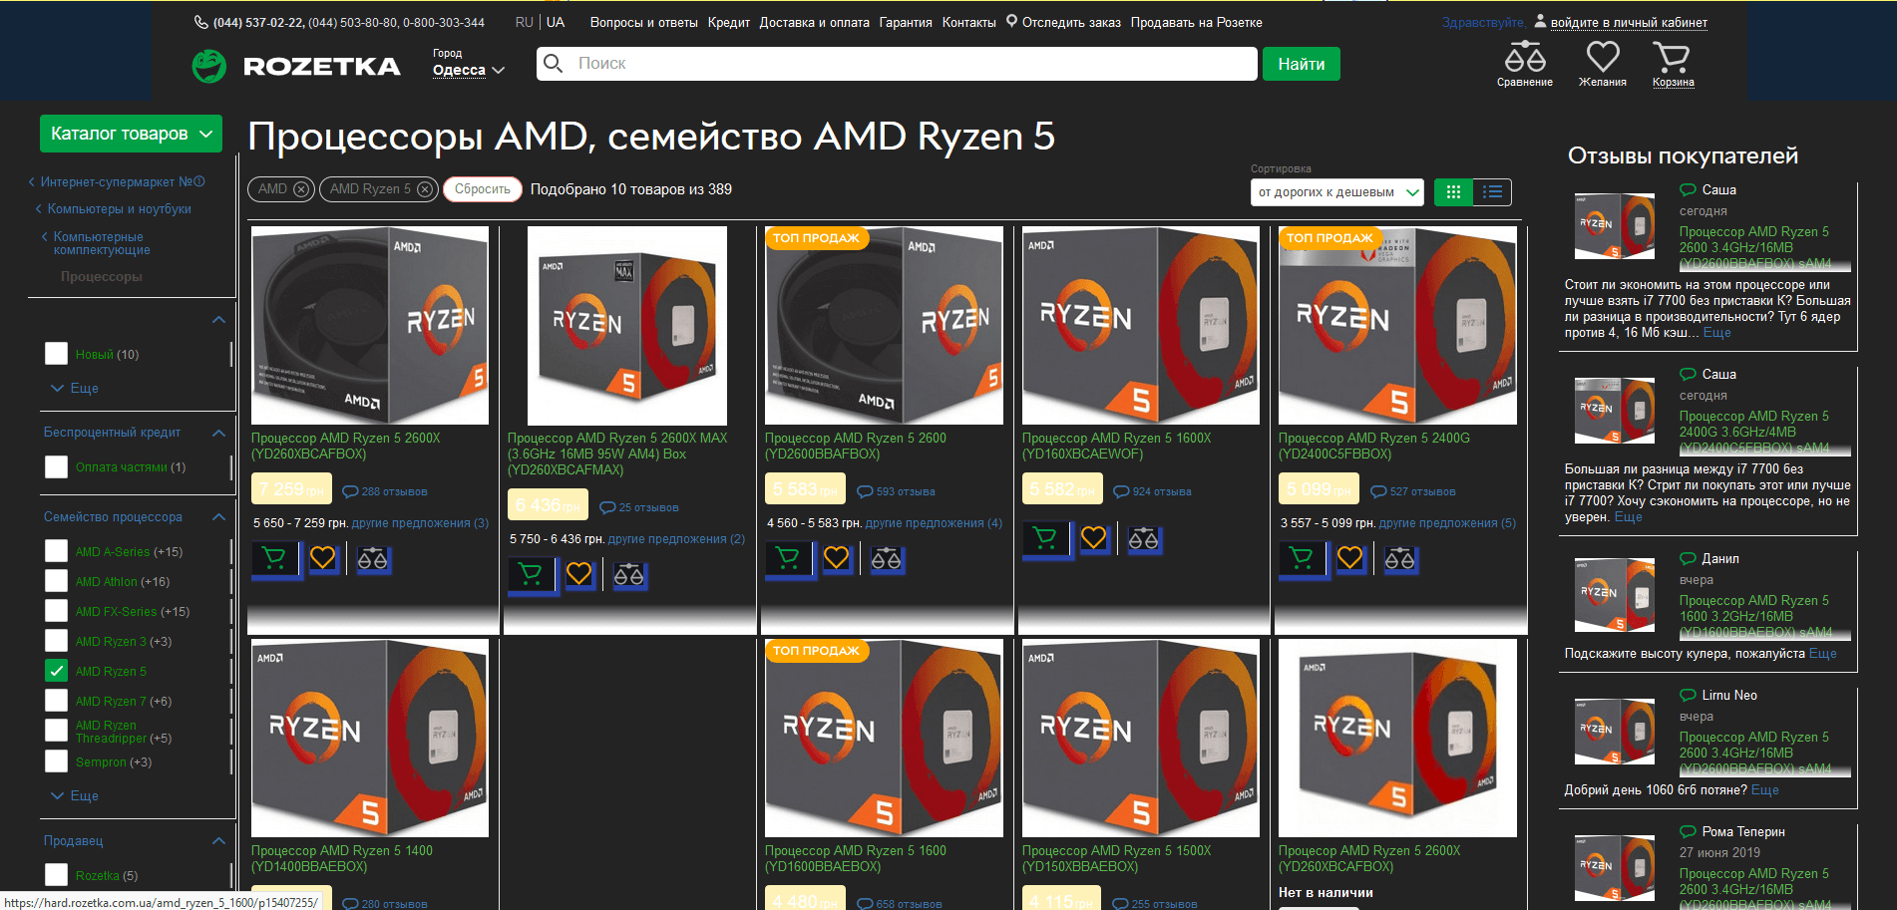Check the Оплата частями filter
Image resolution: width=1897 pixels, height=910 pixels.
click(x=56, y=466)
